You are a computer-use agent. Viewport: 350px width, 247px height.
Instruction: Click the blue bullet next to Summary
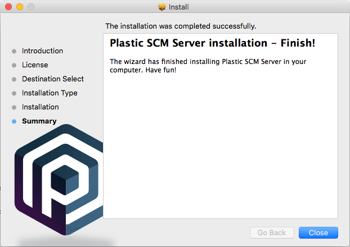[x=14, y=121]
